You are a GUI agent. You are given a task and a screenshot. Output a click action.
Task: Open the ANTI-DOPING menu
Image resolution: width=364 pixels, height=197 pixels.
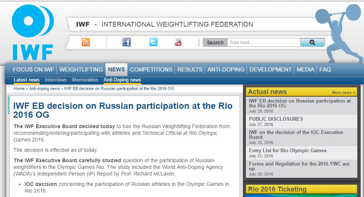pos(226,70)
